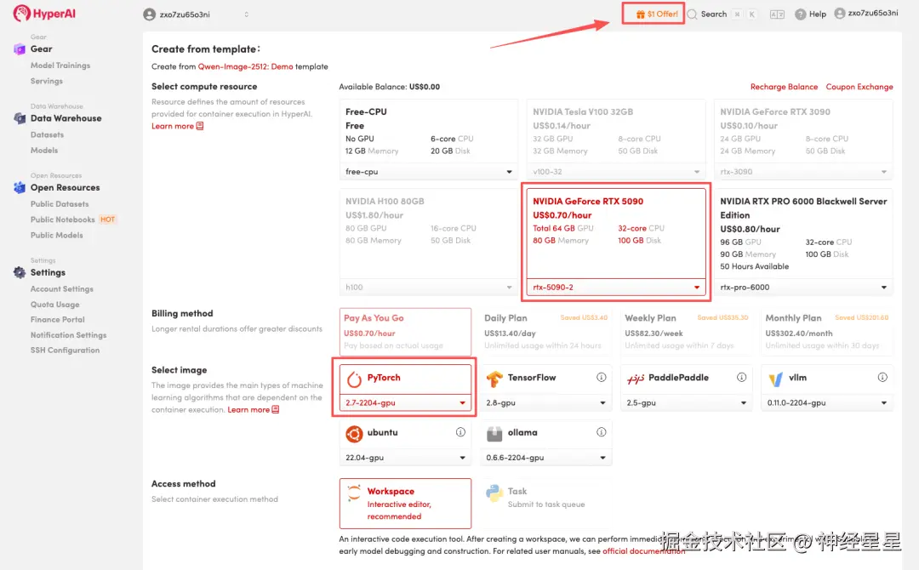919x570 pixels.
Task: Click the language switch icon in header
Action: pos(777,14)
